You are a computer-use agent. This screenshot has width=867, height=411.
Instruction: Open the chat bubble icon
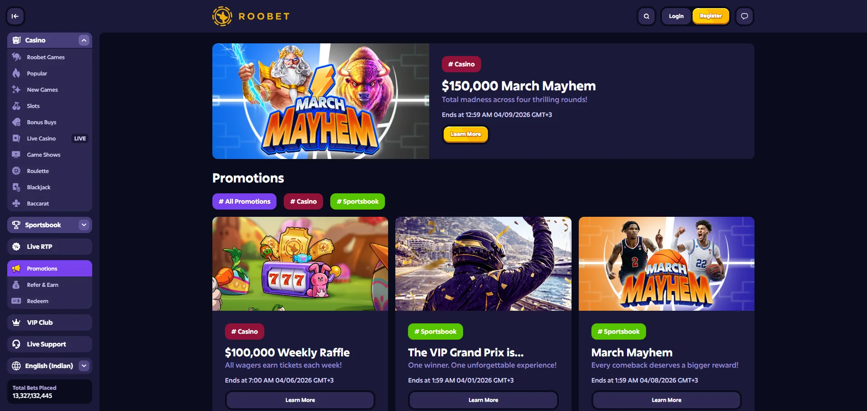point(745,16)
